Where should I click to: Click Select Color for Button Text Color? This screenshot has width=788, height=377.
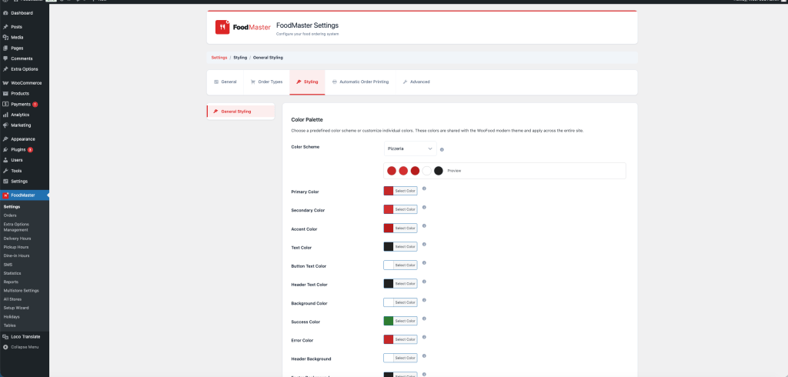click(405, 265)
